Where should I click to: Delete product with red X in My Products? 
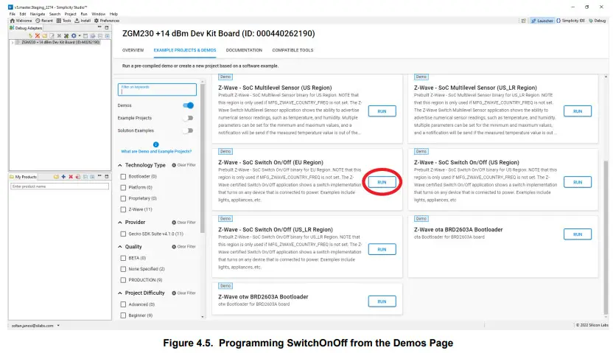[71, 177]
